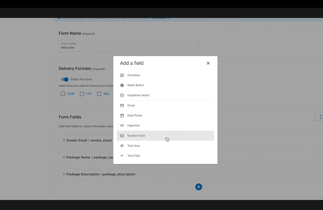Choose Hyperlink from the field list
The width and height of the screenshot is (323, 210).
[165, 126]
